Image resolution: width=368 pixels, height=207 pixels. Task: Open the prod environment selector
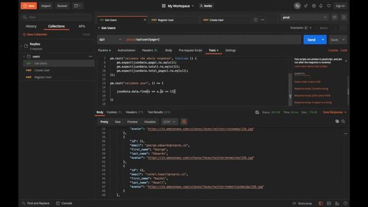point(304,17)
